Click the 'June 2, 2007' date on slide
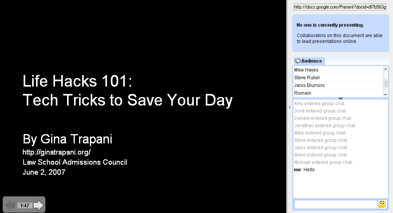 coord(44,172)
